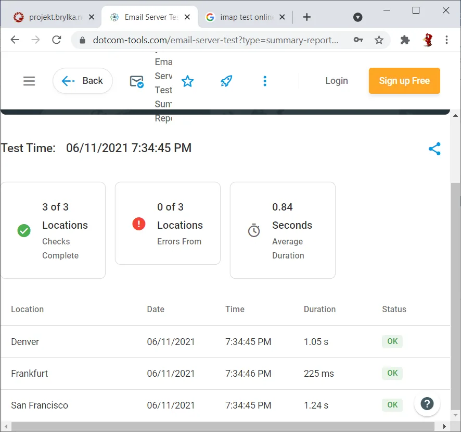Reload the current page
The image size is (461, 432).
pos(56,40)
